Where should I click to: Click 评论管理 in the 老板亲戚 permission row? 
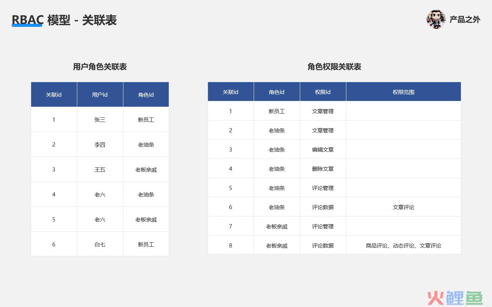(x=323, y=226)
